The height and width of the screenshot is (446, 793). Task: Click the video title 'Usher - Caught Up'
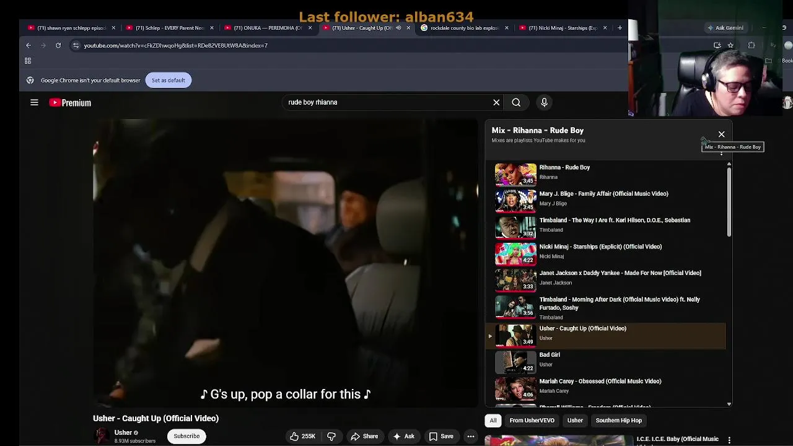pyautogui.click(x=156, y=419)
